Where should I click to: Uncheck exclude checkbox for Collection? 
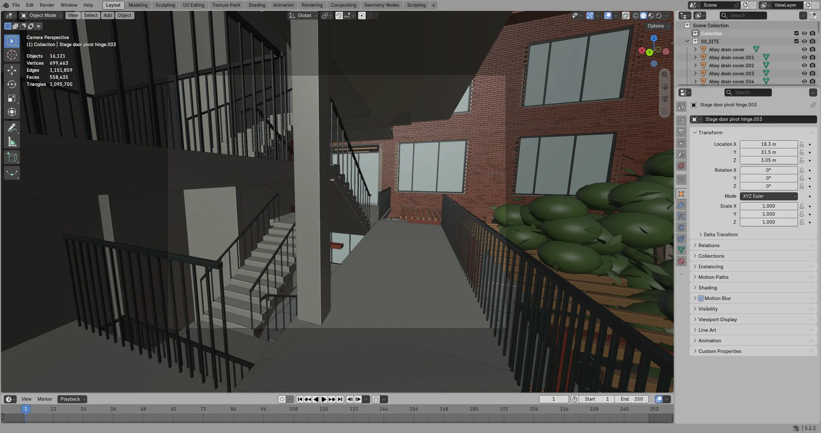click(796, 33)
